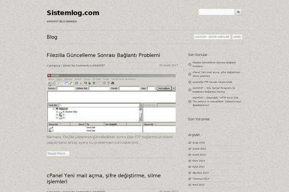This screenshot has height=192, width=289.
Task: Open the Genel category link under Filezilla post
Action: click(x=66, y=66)
